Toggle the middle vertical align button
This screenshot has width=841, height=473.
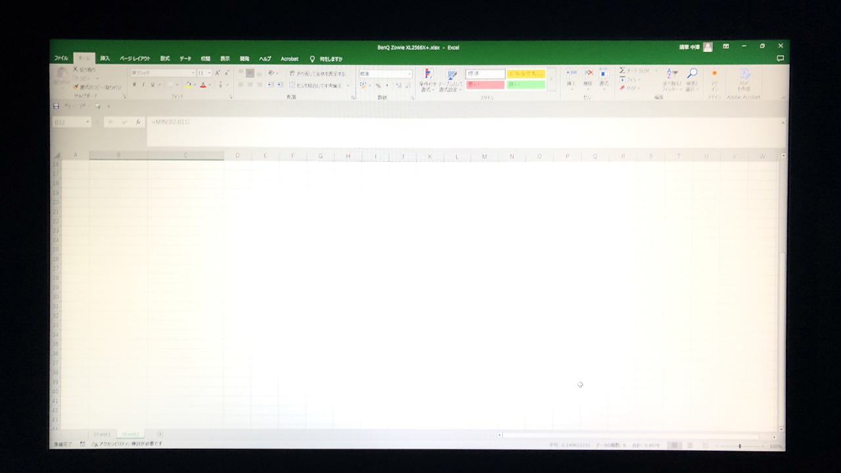(x=250, y=73)
